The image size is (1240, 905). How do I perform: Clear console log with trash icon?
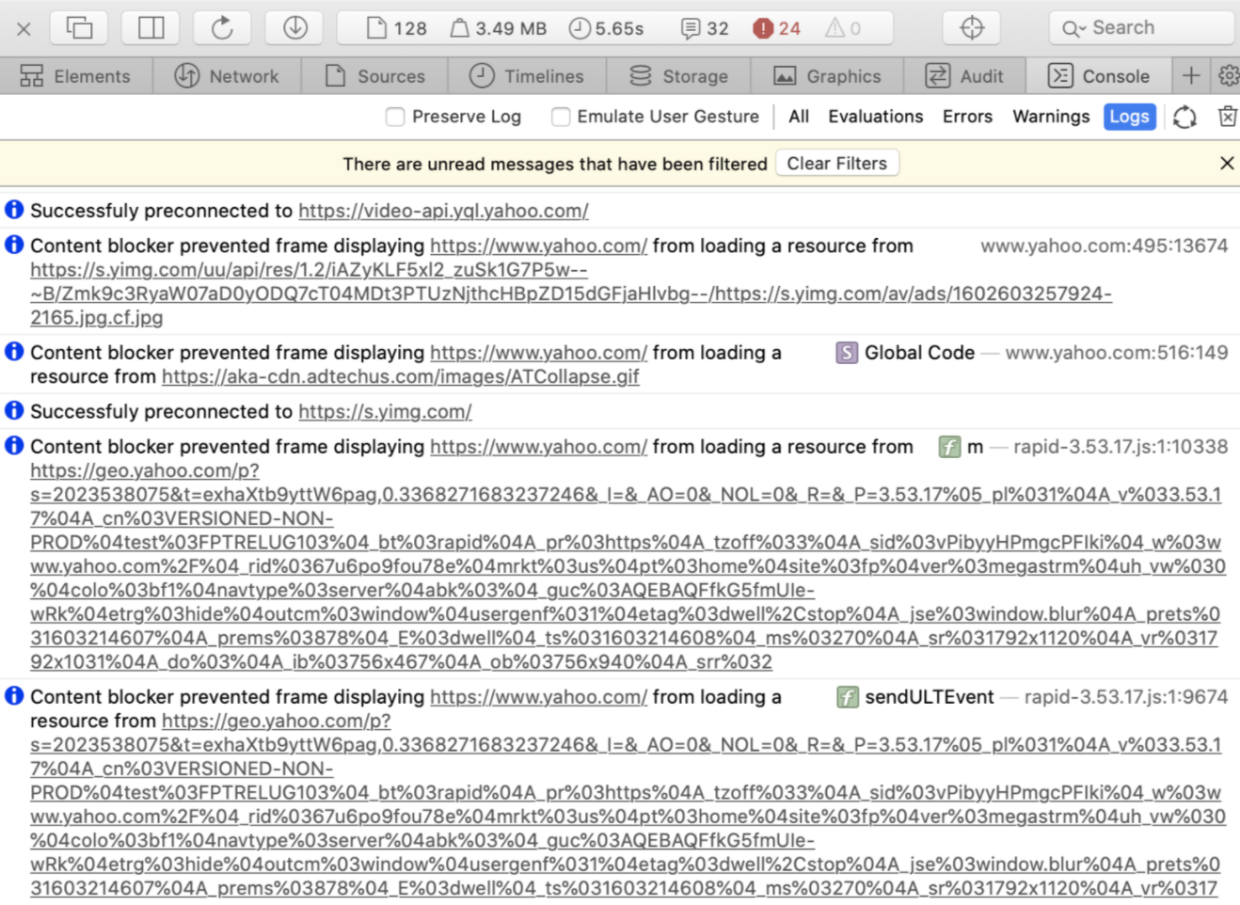tap(1227, 117)
